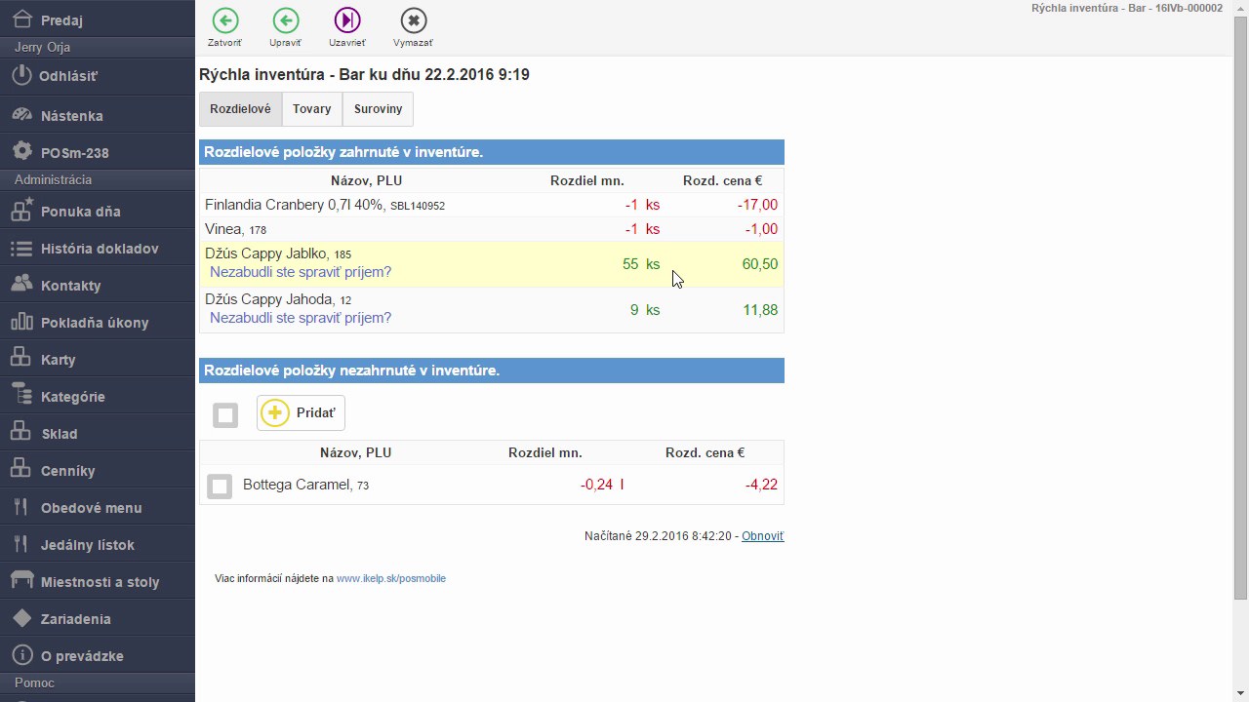This screenshot has height=702, width=1249.
Task: Open Jedálny lístok menu section
Action: click(98, 544)
